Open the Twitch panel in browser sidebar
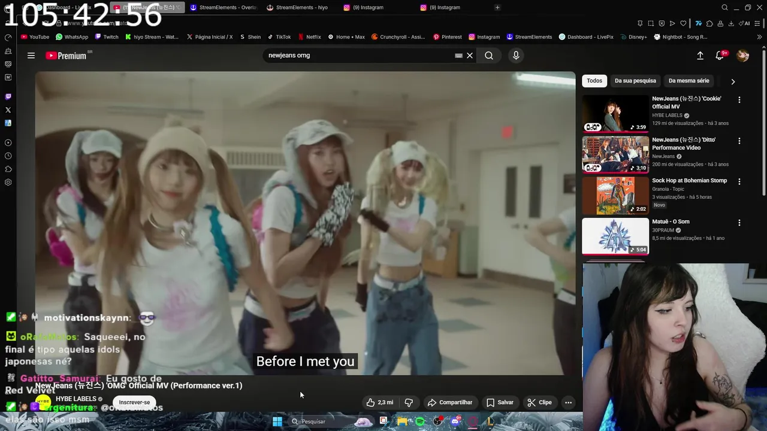Screen dimensions: 767x431 [8, 96]
